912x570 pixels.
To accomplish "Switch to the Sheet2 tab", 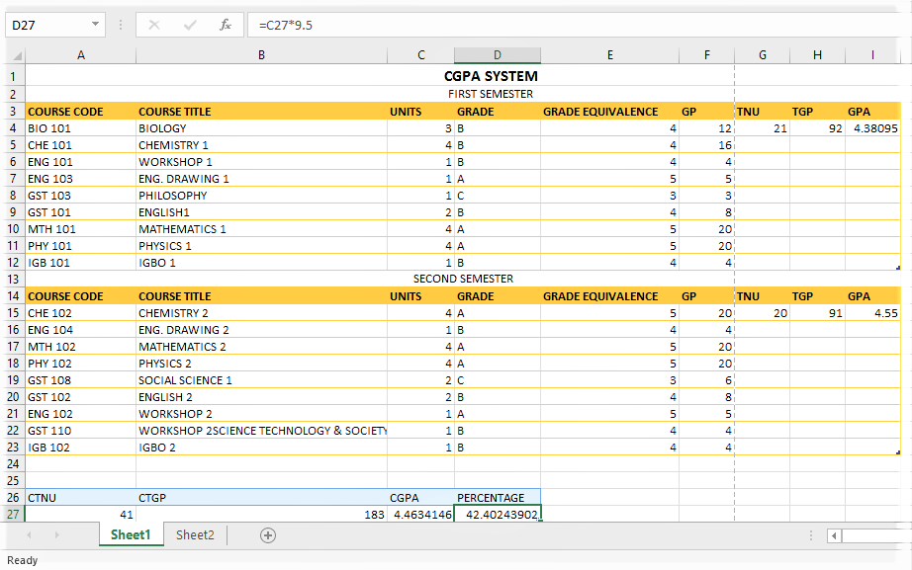I will pos(195,534).
